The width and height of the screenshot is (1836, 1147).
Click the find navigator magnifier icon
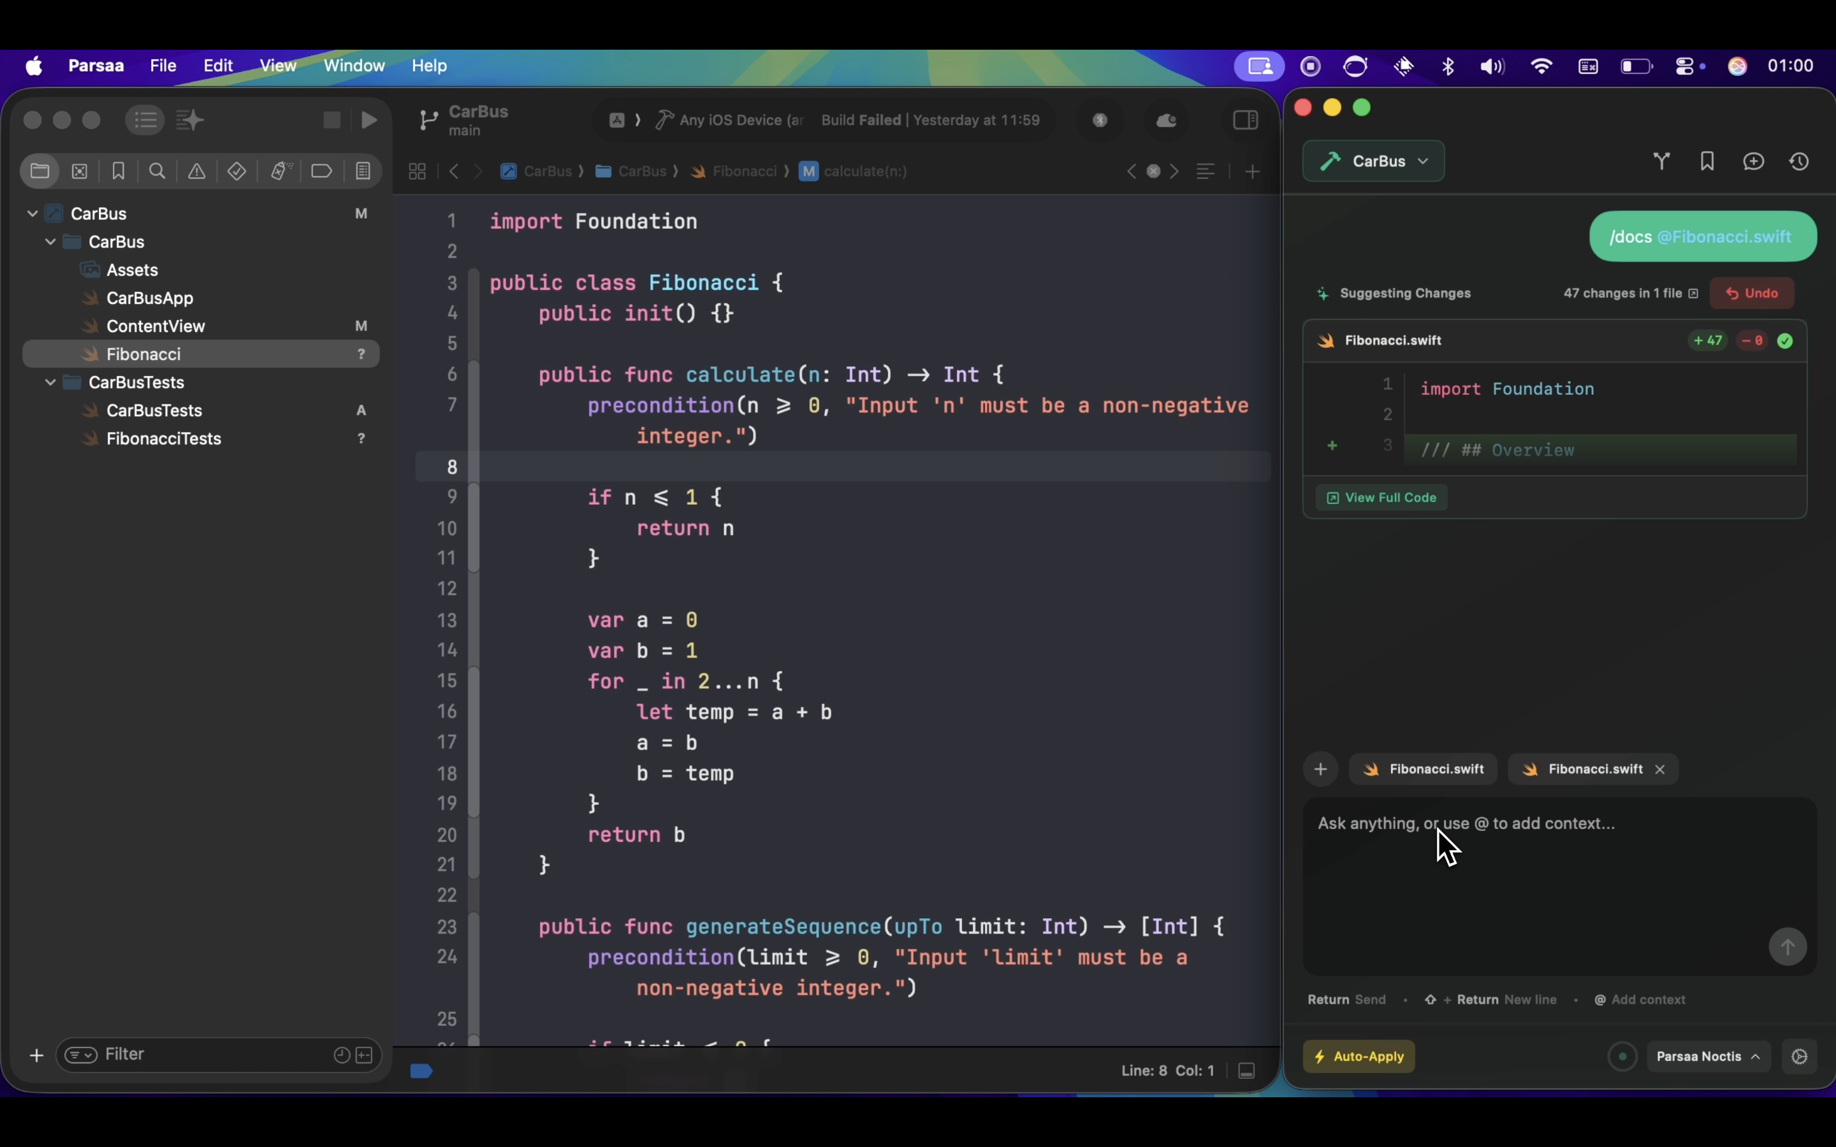pyautogui.click(x=158, y=171)
